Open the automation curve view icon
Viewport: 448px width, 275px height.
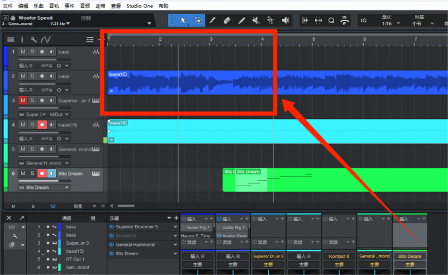(45, 39)
